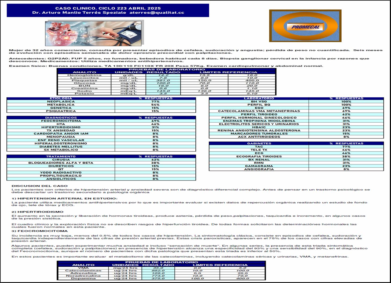Click the METABOLICA etiology row
Screen dimensions: 391x283
[x=101, y=105]
